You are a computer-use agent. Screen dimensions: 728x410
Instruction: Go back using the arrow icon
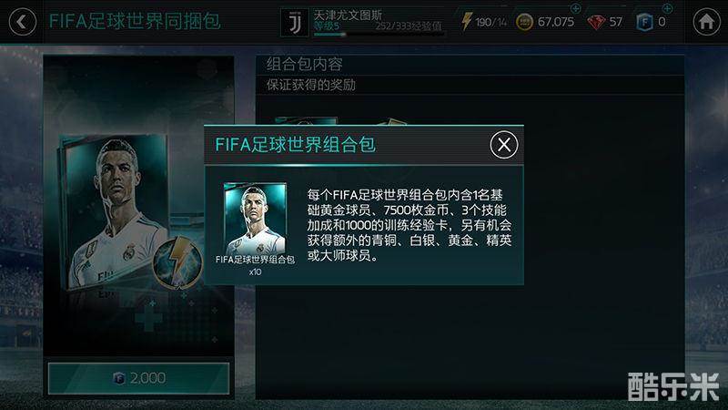point(22,21)
